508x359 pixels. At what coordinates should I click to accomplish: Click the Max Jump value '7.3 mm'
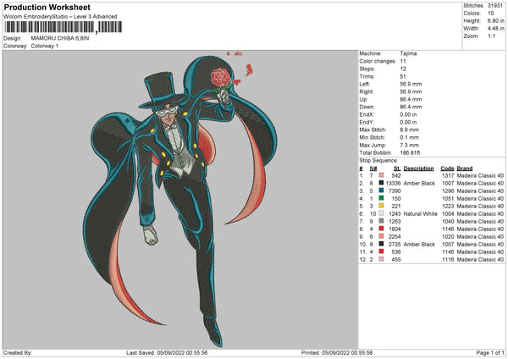tap(409, 145)
